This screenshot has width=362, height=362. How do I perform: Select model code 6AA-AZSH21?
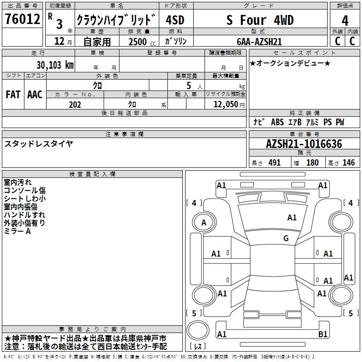[259, 41]
